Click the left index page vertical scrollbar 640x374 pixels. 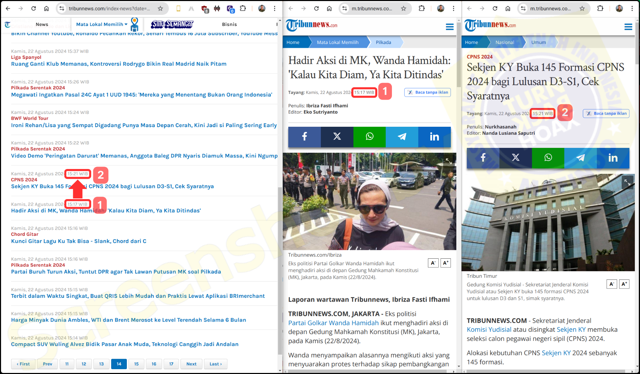click(x=280, y=270)
